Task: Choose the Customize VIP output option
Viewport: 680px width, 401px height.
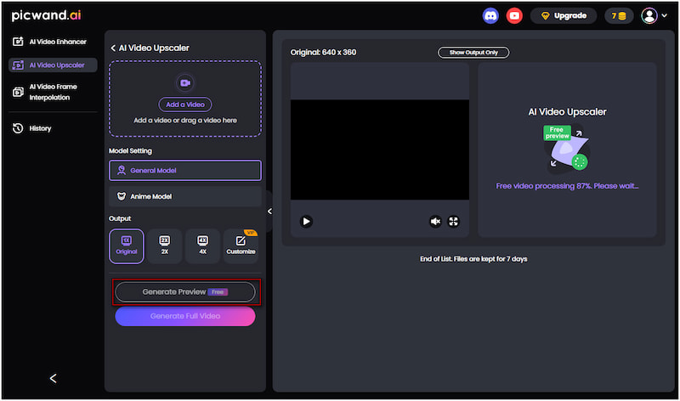Action: click(241, 246)
